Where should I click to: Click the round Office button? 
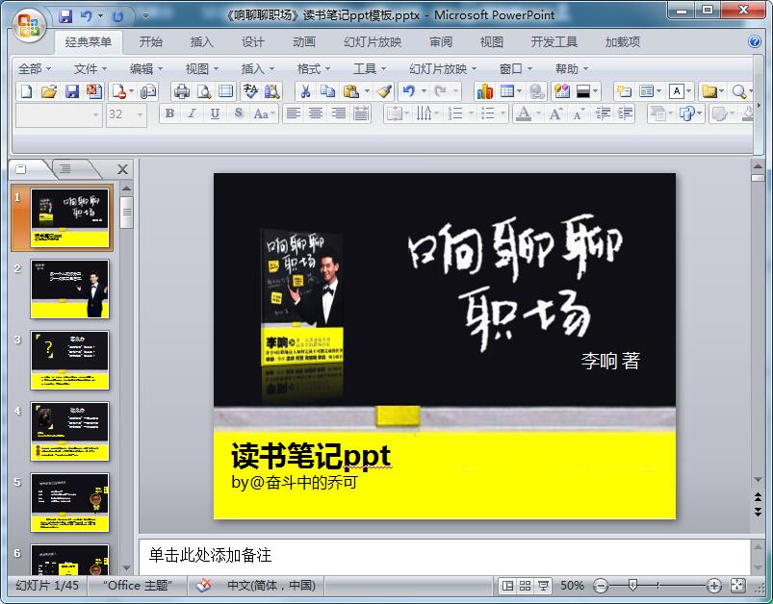(x=29, y=25)
